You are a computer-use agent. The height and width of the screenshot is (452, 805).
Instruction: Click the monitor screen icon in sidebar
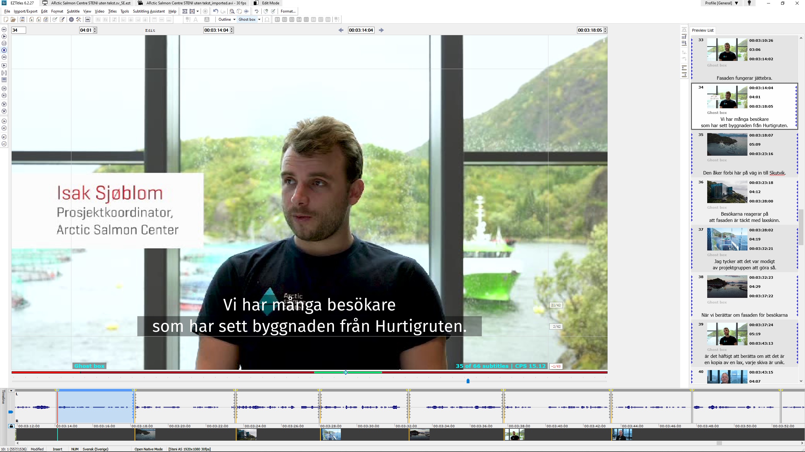click(x=4, y=80)
